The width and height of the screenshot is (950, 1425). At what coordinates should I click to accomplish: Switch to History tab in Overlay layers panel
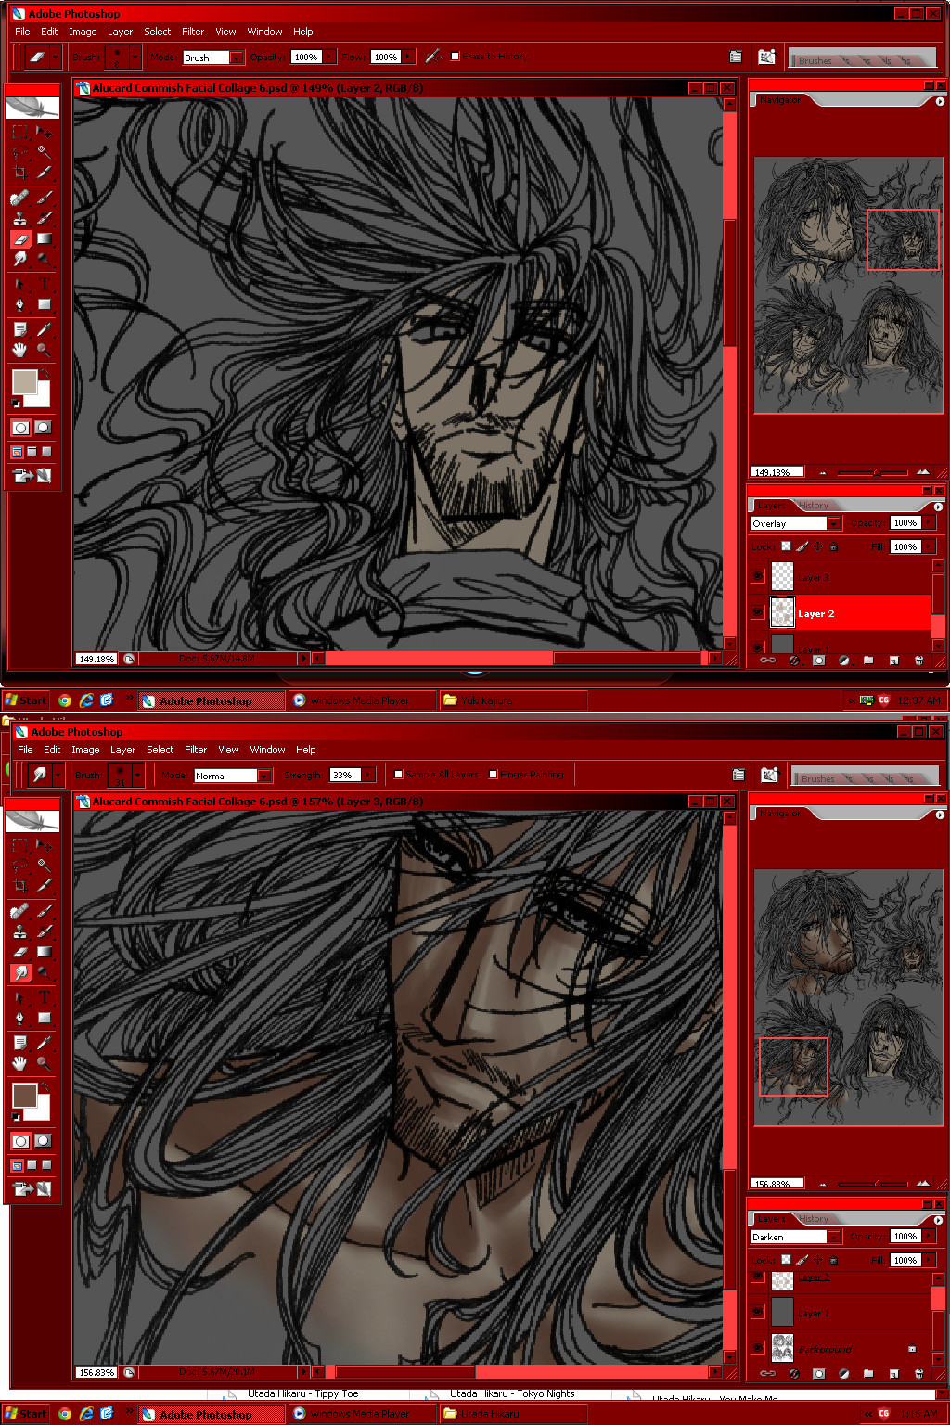[814, 506]
